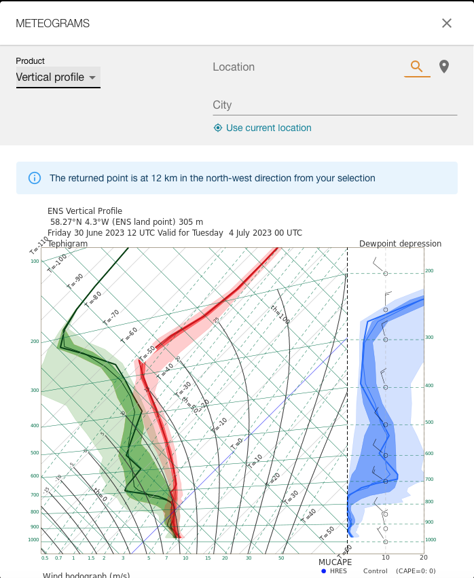
Task: Click the Product field label
Action: click(x=30, y=61)
